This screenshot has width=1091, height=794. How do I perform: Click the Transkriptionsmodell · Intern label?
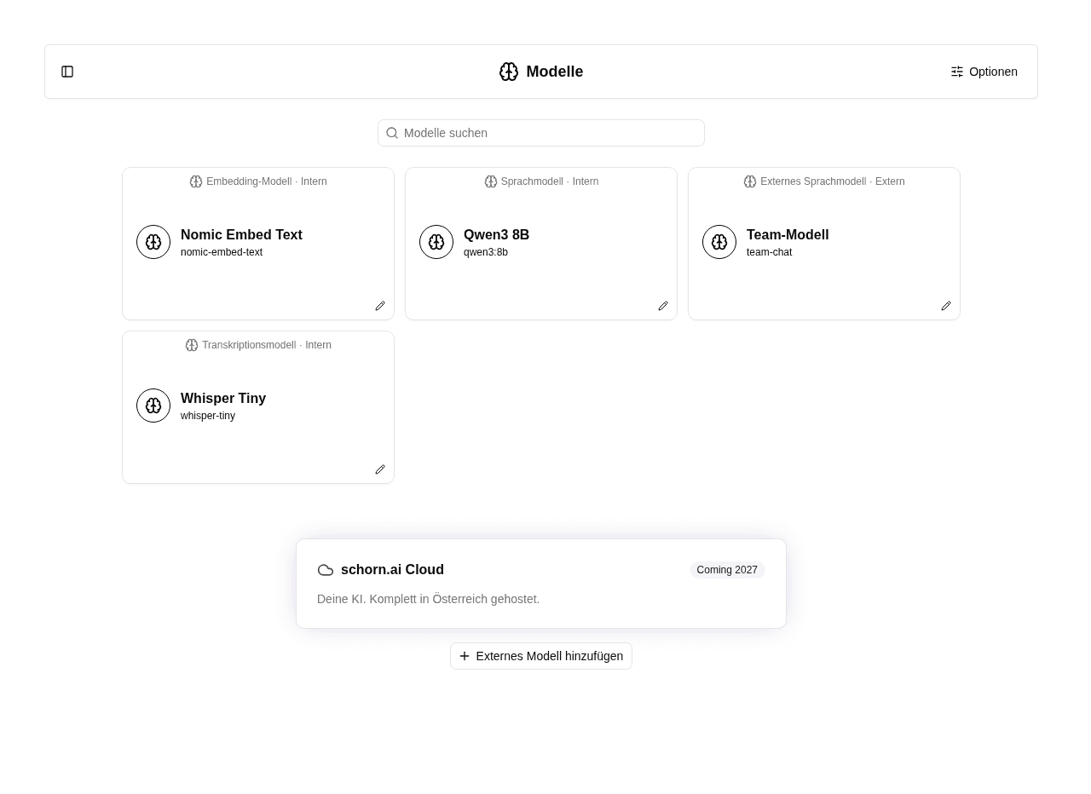pos(267,345)
